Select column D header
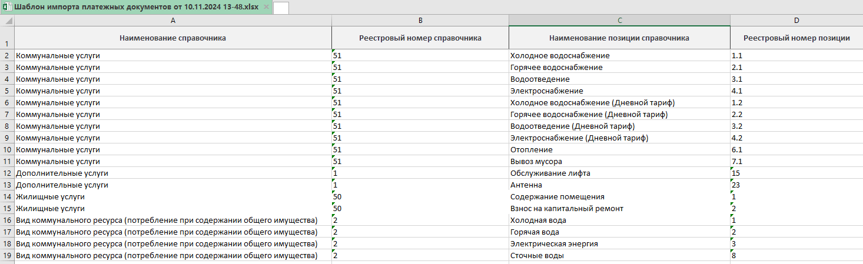Screen dimensions: 863x264 point(796,21)
